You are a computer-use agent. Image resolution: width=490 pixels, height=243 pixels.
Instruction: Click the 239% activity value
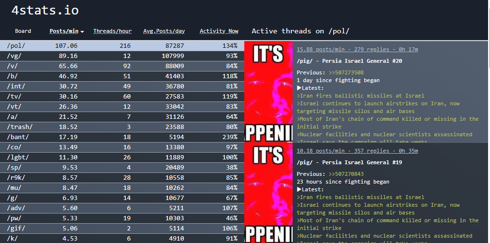tap(230, 137)
